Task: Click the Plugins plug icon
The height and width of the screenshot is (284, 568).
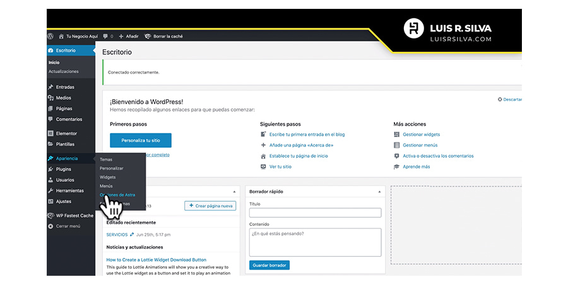Action: [x=50, y=169]
